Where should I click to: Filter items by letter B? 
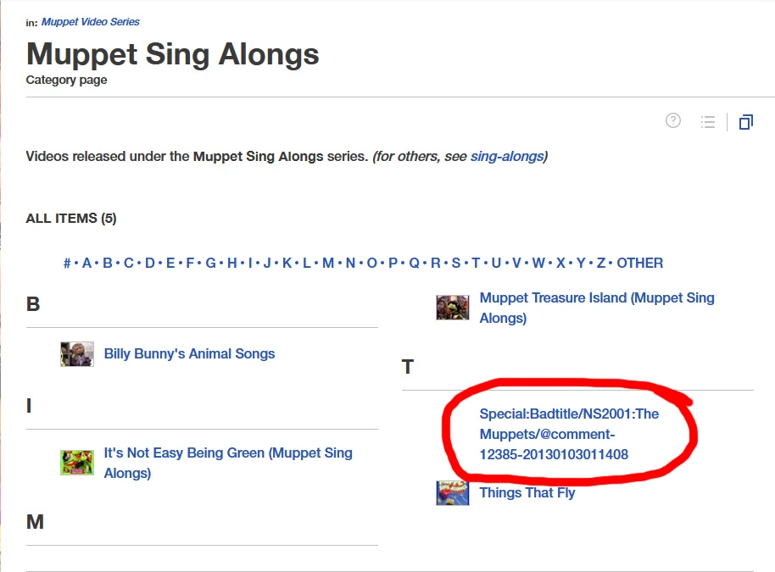point(108,263)
